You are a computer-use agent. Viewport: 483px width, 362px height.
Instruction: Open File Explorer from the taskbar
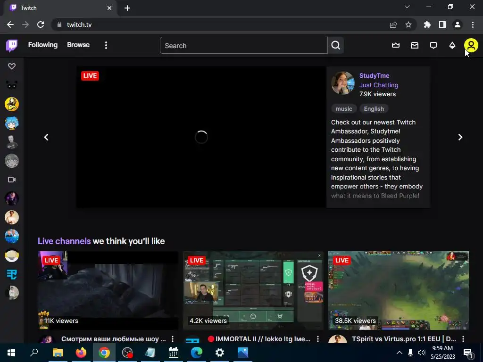point(58,353)
